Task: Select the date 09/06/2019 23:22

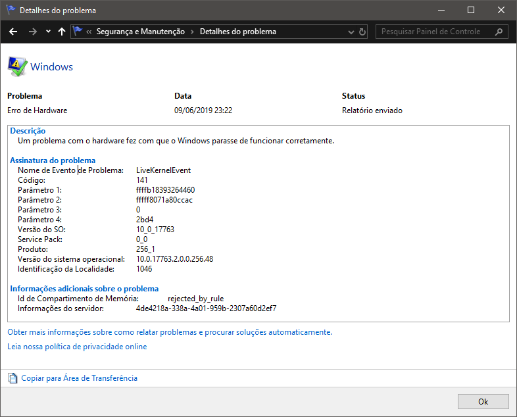Action: pyautogui.click(x=203, y=110)
